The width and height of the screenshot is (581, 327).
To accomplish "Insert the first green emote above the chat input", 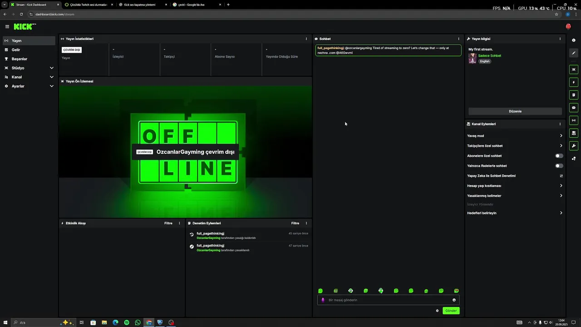I will (320, 291).
